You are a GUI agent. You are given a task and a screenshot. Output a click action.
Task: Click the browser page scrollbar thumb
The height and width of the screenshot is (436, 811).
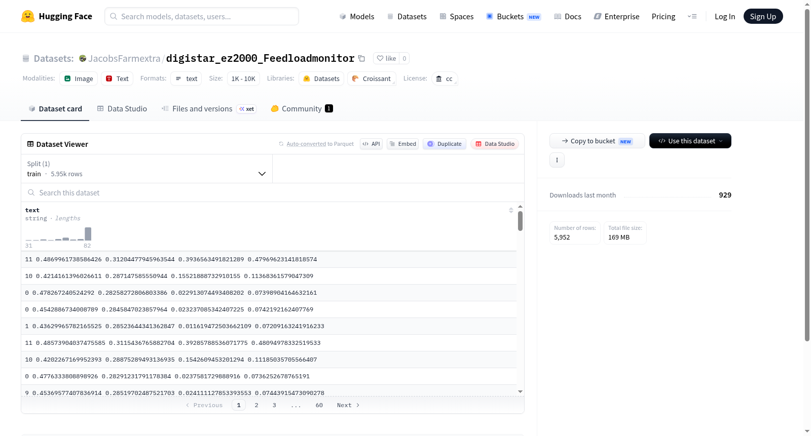coord(807,175)
